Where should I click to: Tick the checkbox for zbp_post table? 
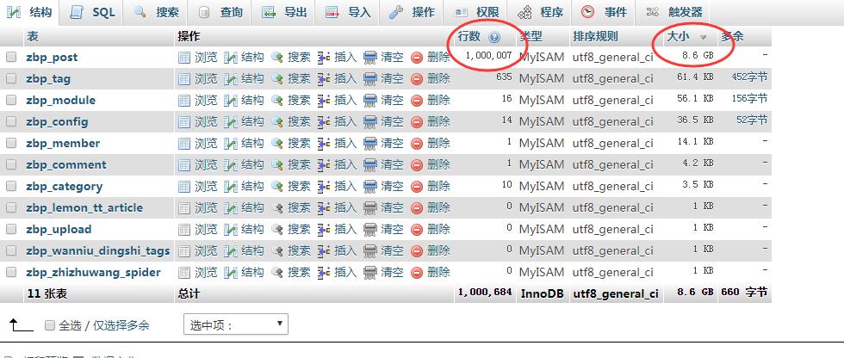coord(11,58)
